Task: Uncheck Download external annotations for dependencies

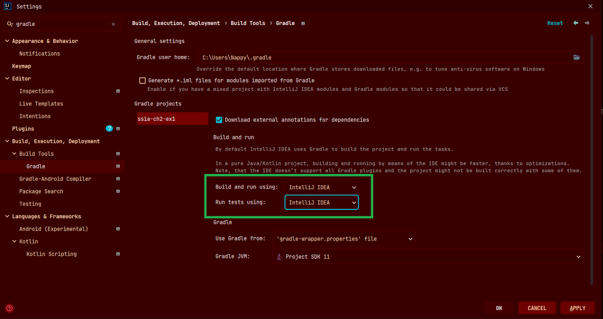Action: coord(219,120)
